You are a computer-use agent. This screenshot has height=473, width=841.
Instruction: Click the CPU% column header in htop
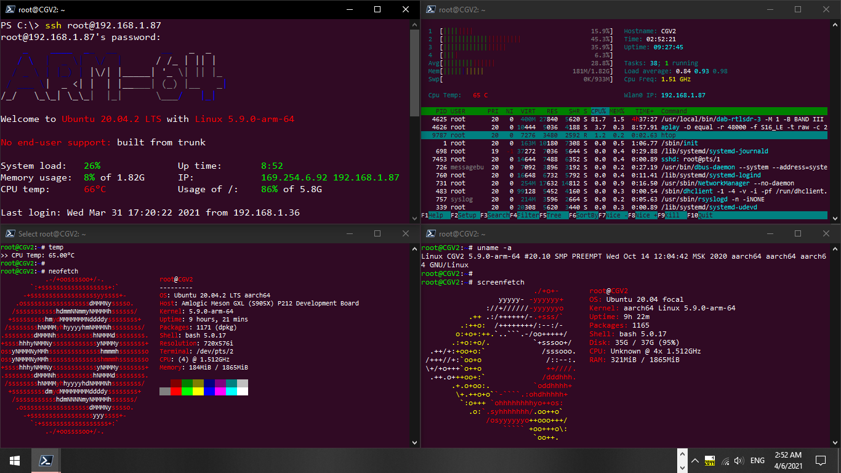598,111
